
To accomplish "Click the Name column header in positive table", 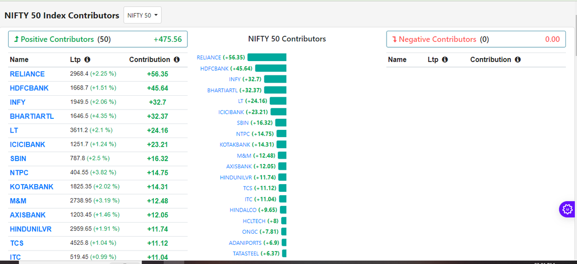I will pyautogui.click(x=19, y=60).
